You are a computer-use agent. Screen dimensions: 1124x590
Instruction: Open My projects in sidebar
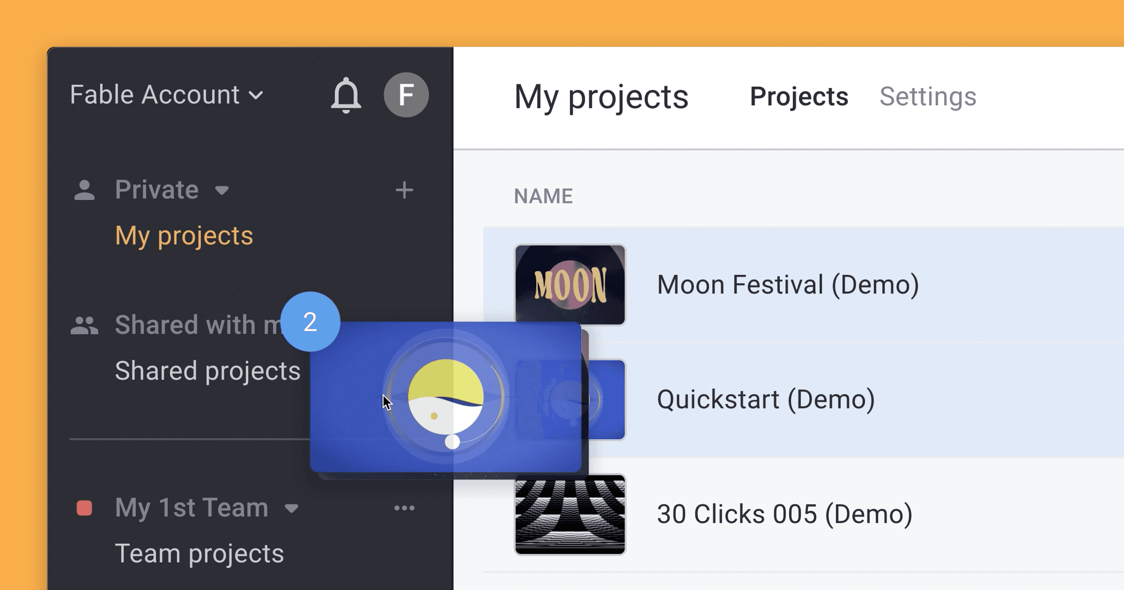[184, 236]
